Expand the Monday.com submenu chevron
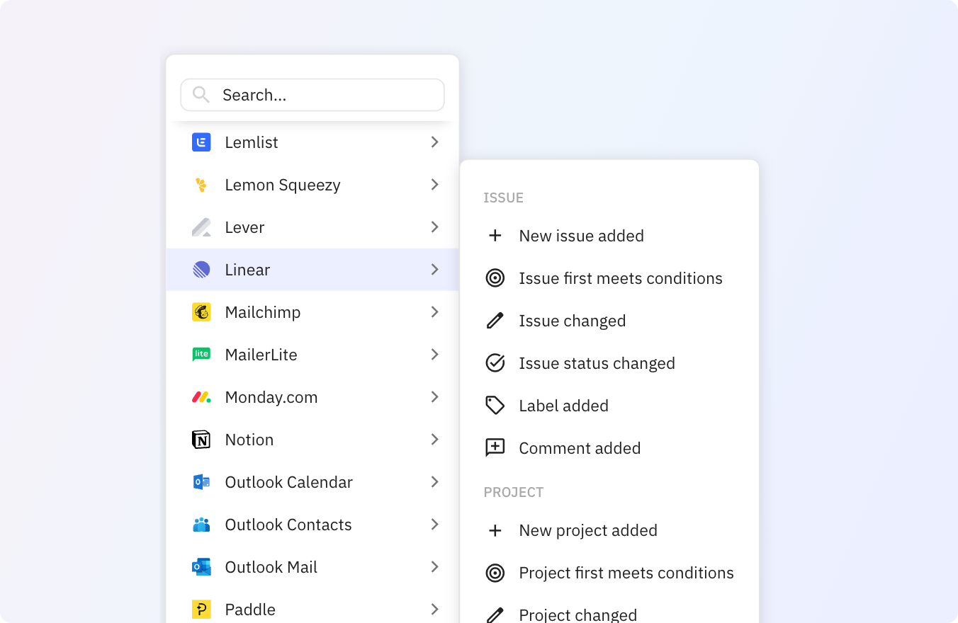The image size is (958, 623). [x=434, y=397]
